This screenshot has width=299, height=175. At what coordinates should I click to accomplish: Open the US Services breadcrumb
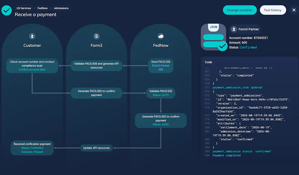24,8
